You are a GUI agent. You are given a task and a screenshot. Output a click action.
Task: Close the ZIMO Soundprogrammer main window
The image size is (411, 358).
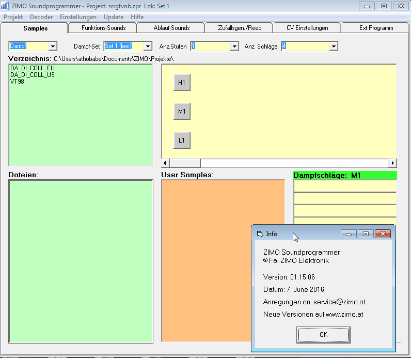pos(401,6)
